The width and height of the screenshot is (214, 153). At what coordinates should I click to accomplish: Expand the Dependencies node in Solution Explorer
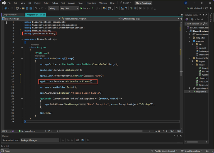click(190, 35)
